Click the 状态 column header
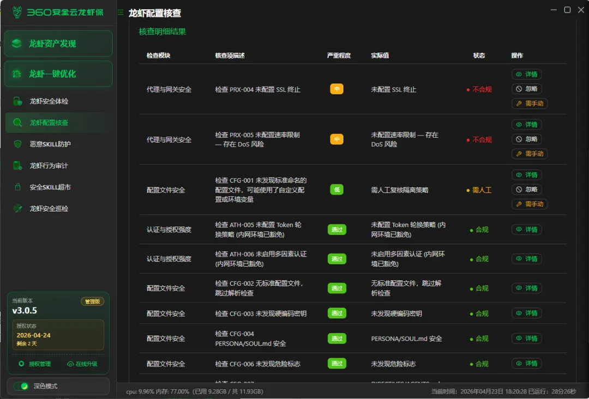 click(479, 56)
